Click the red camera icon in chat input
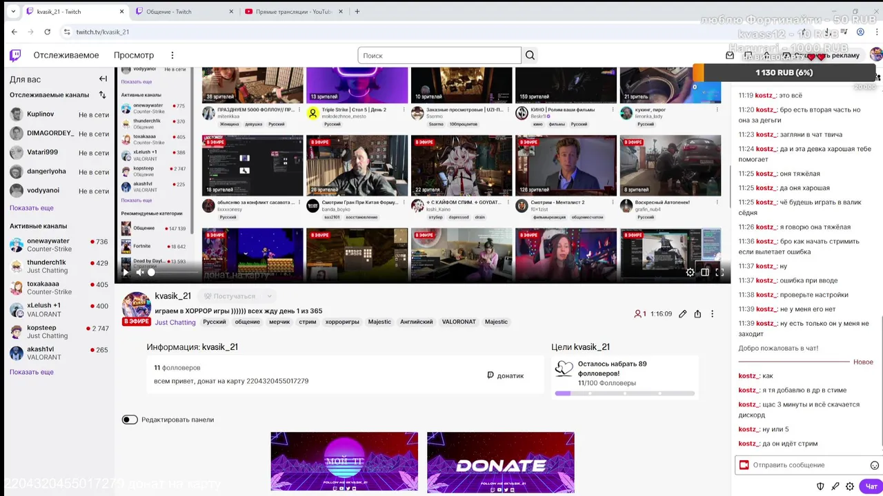The image size is (883, 496). 744,465
